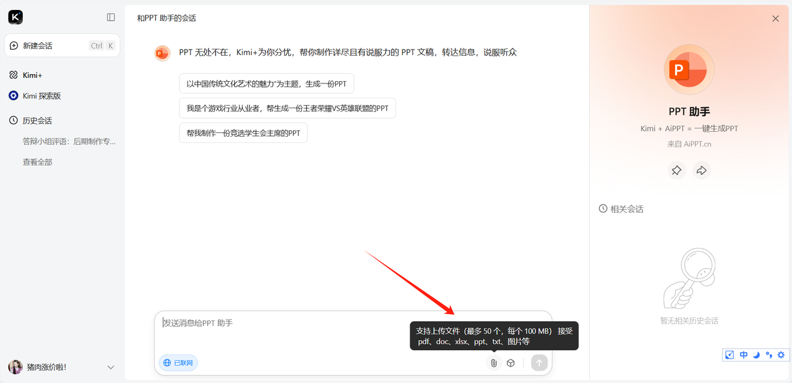792x383 pixels.
Task: Open the 答辩小组评语 history conversation
Action: pyautogui.click(x=69, y=141)
